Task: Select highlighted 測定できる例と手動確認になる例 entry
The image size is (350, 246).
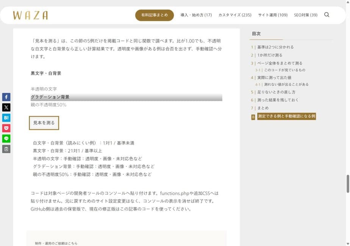Action: (x=286, y=116)
